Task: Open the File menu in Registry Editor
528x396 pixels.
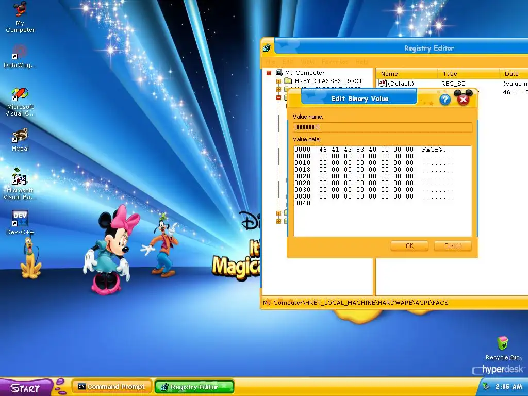Action: coord(270,62)
